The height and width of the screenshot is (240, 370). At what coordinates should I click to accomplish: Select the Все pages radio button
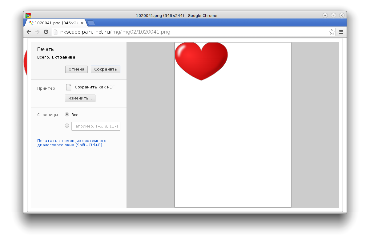click(67, 114)
